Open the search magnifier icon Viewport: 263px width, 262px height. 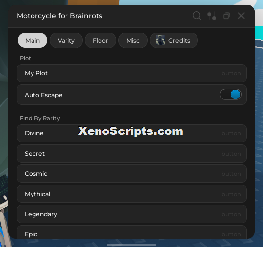click(197, 16)
